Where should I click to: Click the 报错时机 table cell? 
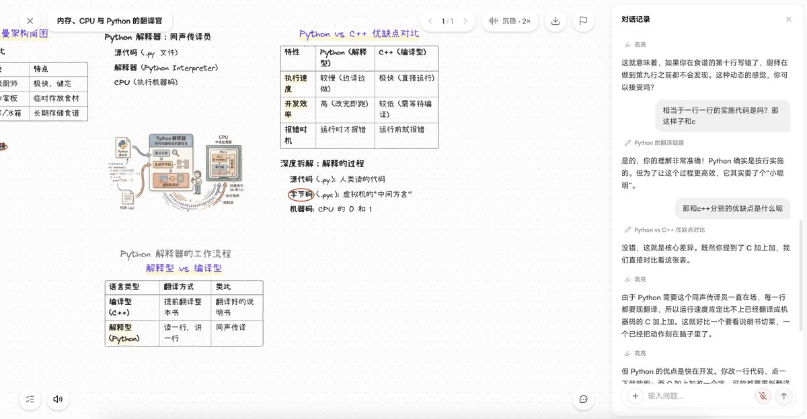[297, 135]
